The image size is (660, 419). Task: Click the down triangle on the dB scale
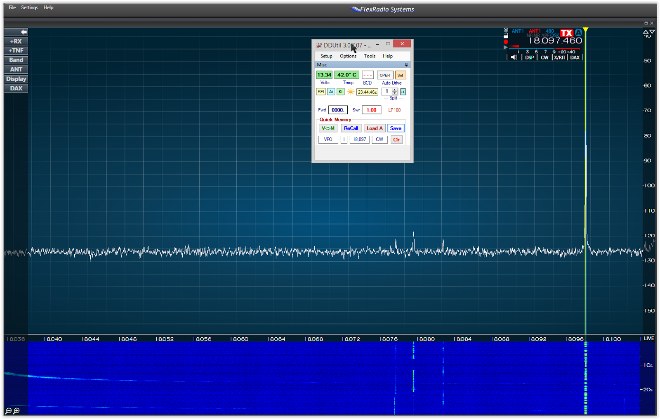(652, 32)
